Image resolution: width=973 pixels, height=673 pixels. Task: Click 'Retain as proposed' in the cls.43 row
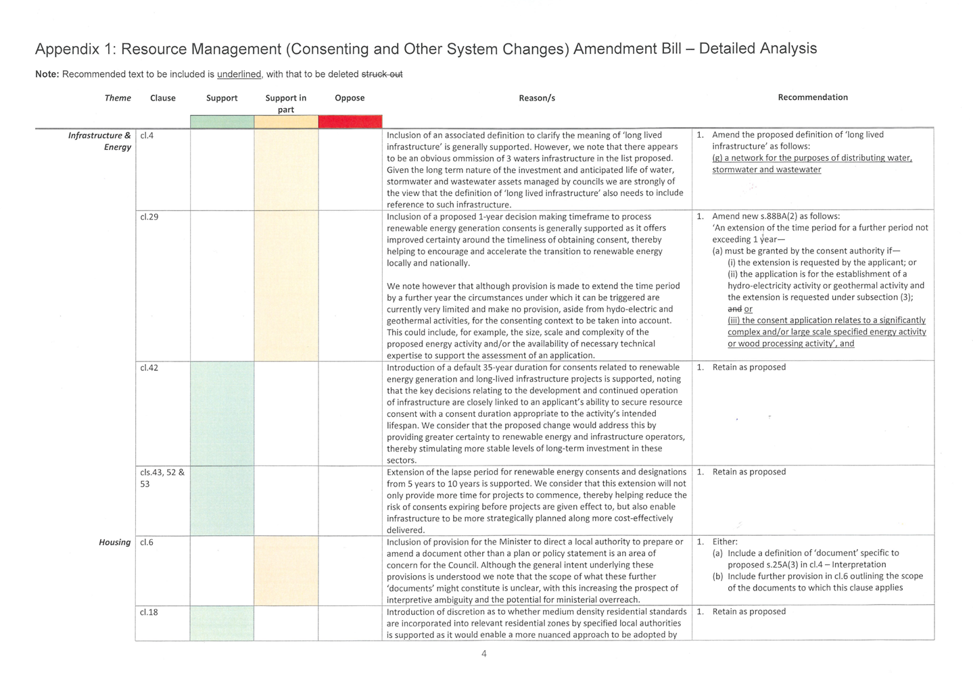749,472
